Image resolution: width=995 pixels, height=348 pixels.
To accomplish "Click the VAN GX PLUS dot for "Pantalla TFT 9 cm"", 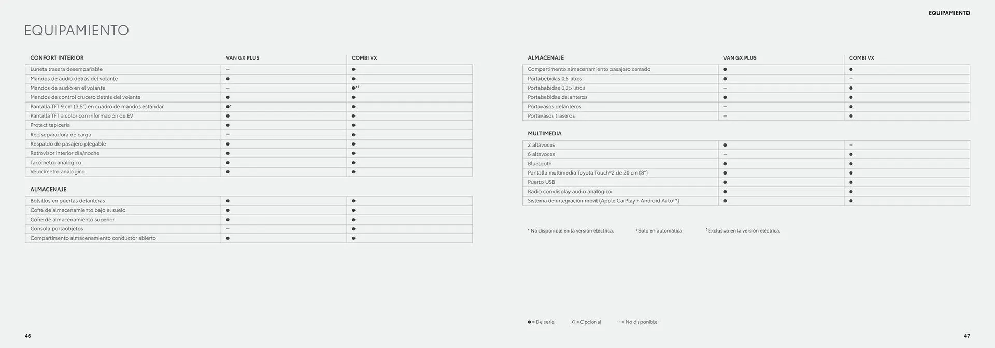I will point(228,107).
